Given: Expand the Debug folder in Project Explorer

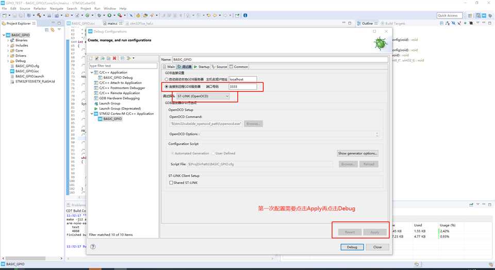Looking at the screenshot, I should coord(8,61).
